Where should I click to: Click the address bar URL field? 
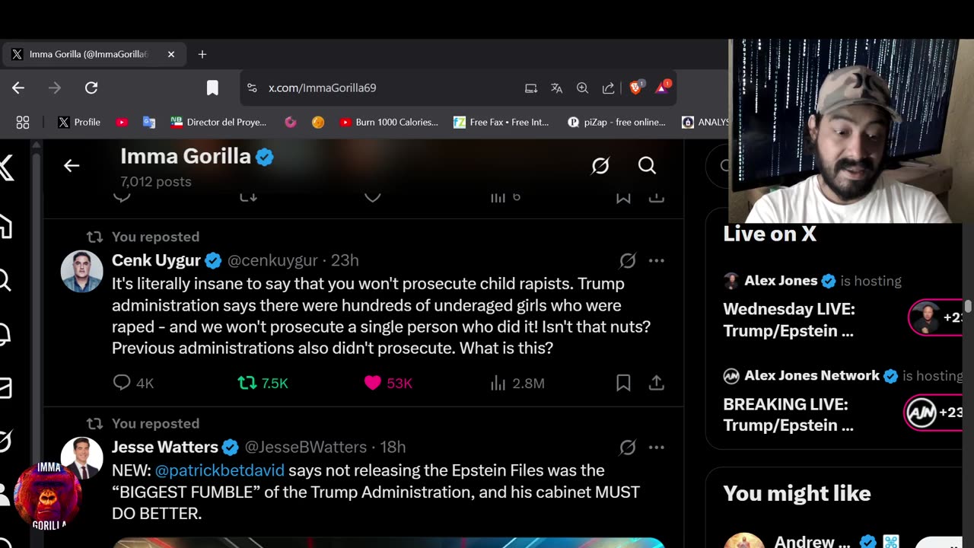click(380, 88)
